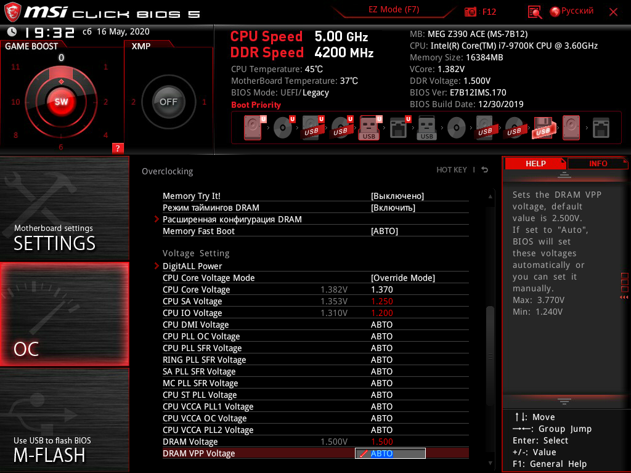
Task: Select the legacy USB CD/DVD boot icon
Action: pyautogui.click(x=514, y=128)
